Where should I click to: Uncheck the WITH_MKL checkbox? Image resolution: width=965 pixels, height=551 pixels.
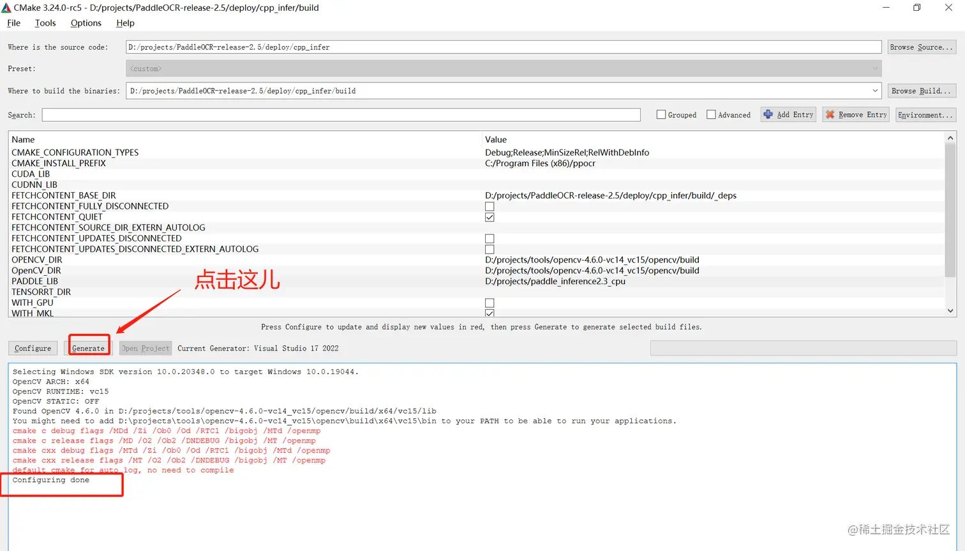(490, 313)
